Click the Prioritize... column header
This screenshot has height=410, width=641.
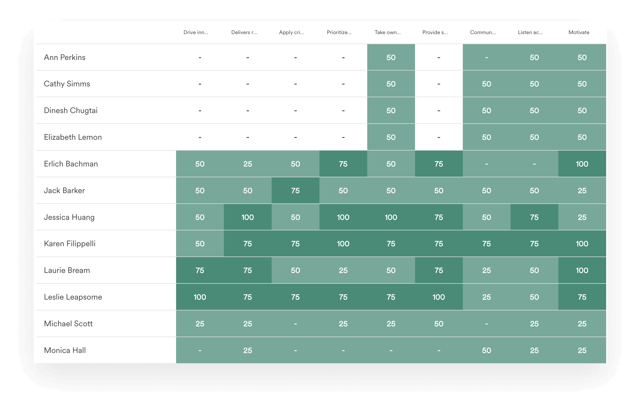coord(339,32)
